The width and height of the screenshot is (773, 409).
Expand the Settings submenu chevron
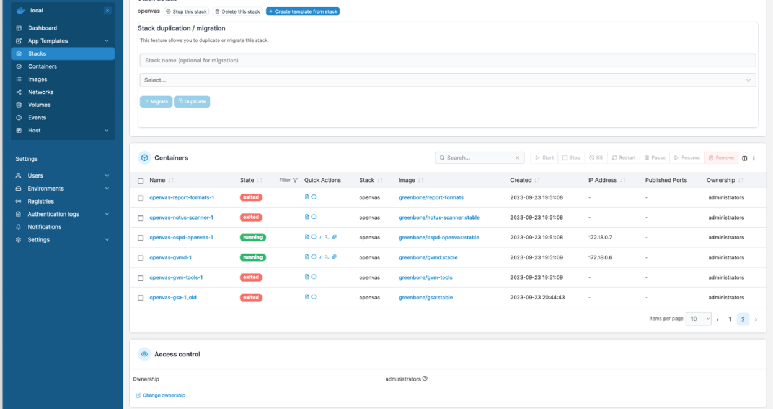click(x=107, y=239)
